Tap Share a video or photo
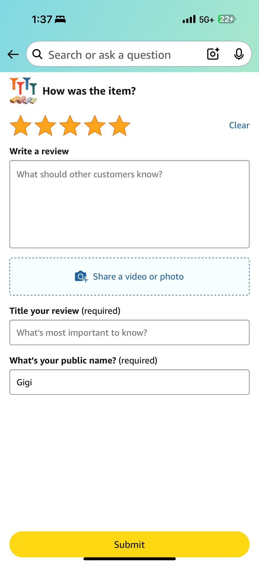Image resolution: width=259 pixels, height=565 pixels. click(138, 276)
